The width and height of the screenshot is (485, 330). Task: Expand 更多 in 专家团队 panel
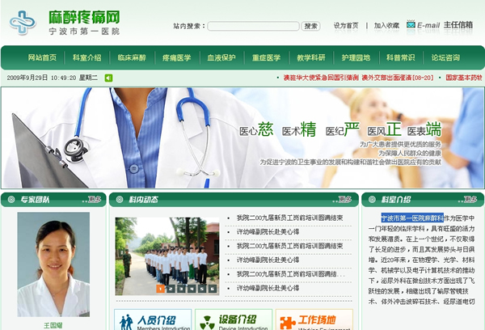click(x=95, y=199)
